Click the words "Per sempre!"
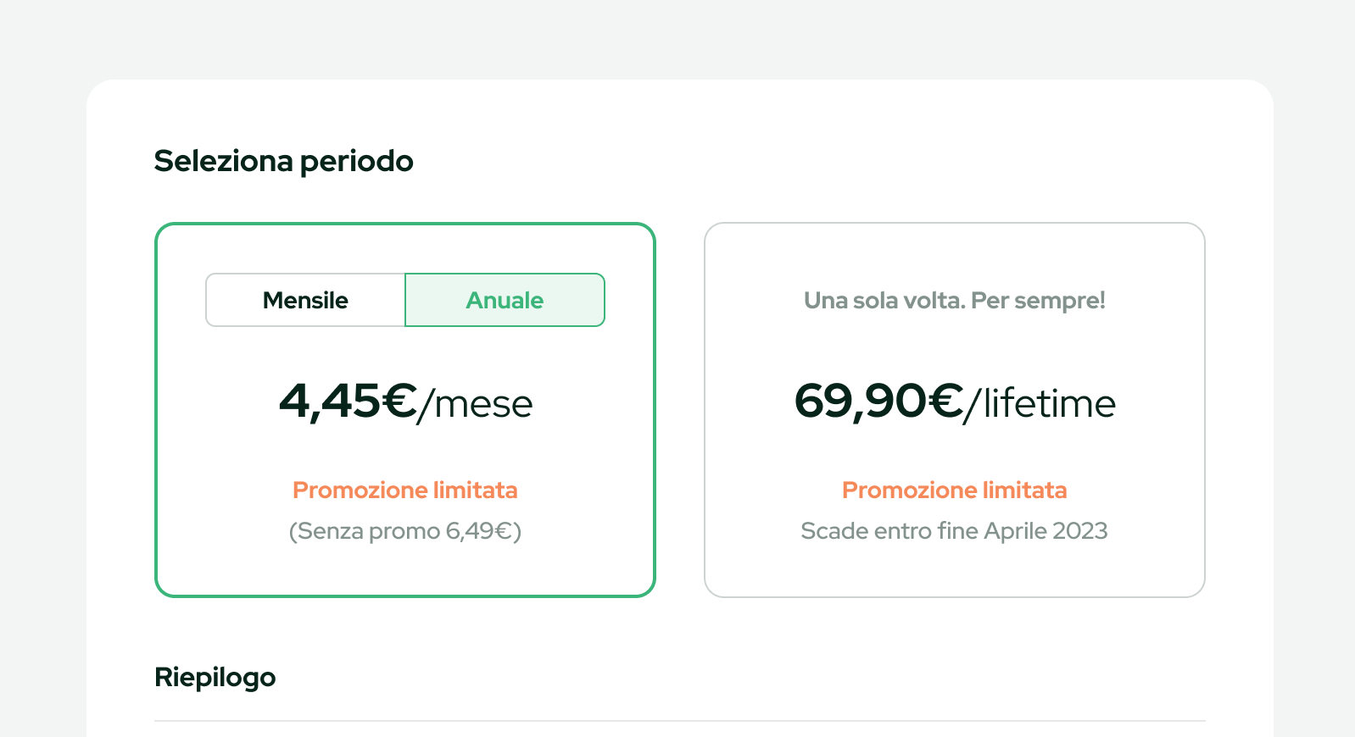Viewport: 1355px width, 737px height. coord(1038,301)
